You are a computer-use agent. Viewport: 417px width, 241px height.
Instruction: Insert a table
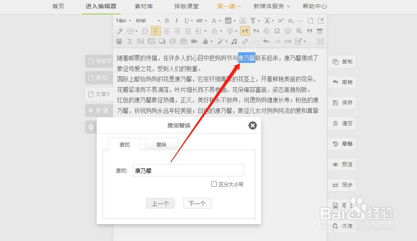pos(320,31)
